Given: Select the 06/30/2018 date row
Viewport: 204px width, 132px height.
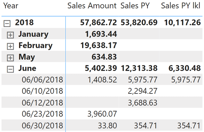Looking at the screenshot, I should (x=42, y=125).
